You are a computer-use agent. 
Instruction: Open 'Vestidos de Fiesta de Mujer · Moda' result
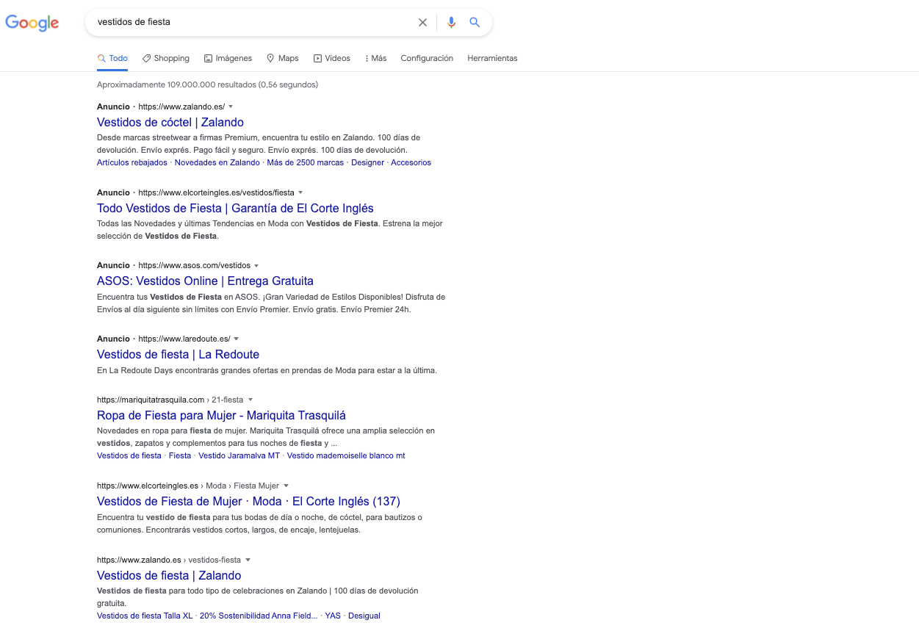pos(248,501)
